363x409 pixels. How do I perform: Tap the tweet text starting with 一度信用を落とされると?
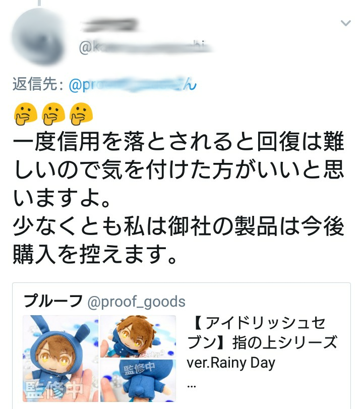[x=179, y=169]
